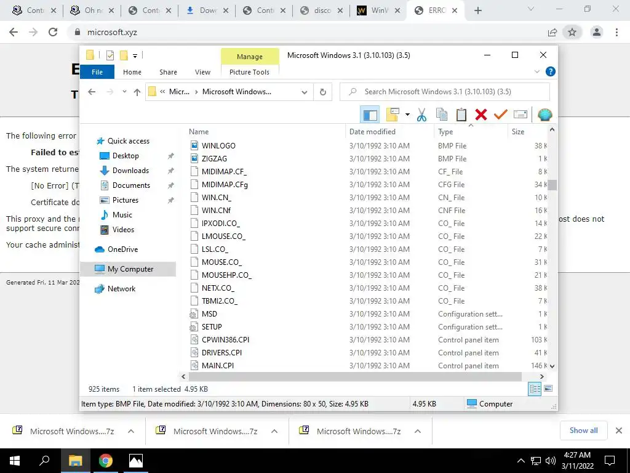Open Chrome's three-dot menu
The width and height of the screenshot is (630, 473).
616,32
